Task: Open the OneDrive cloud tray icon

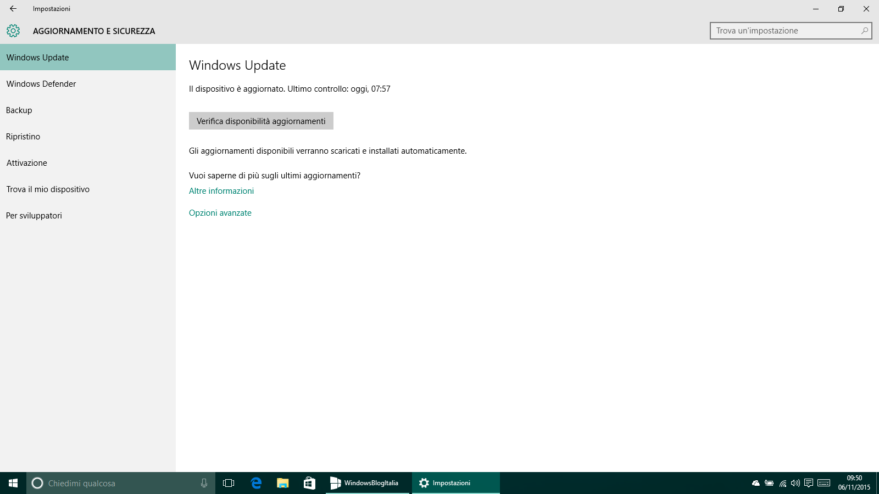Action: click(756, 483)
